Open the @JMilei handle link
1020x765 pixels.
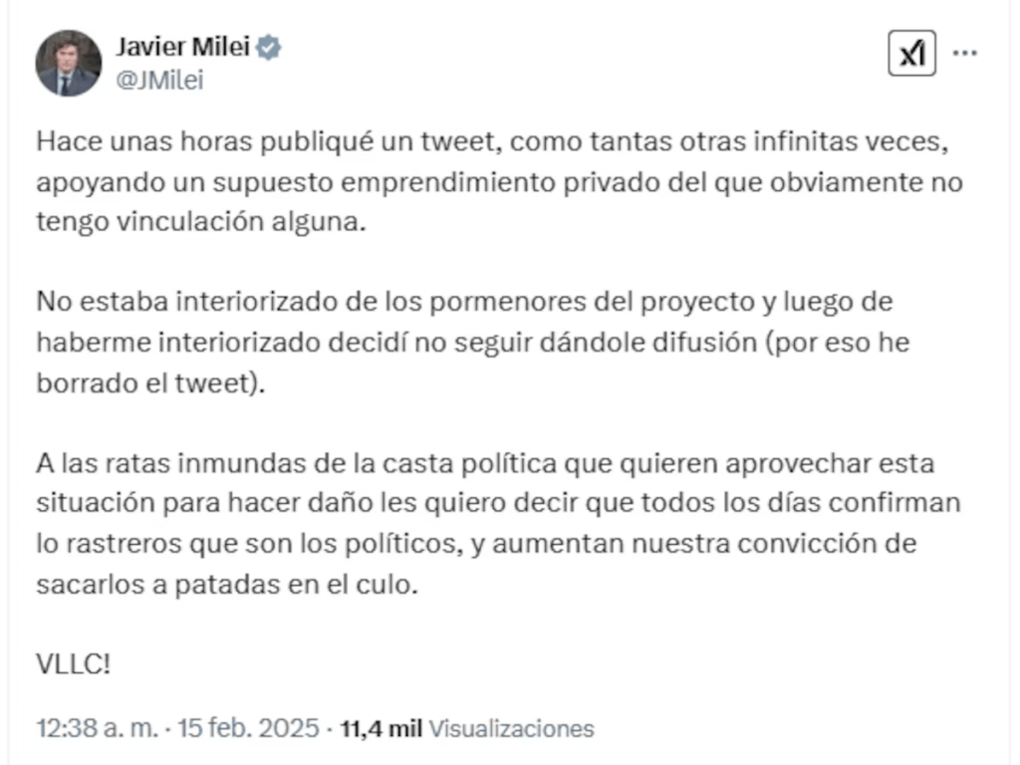(159, 82)
